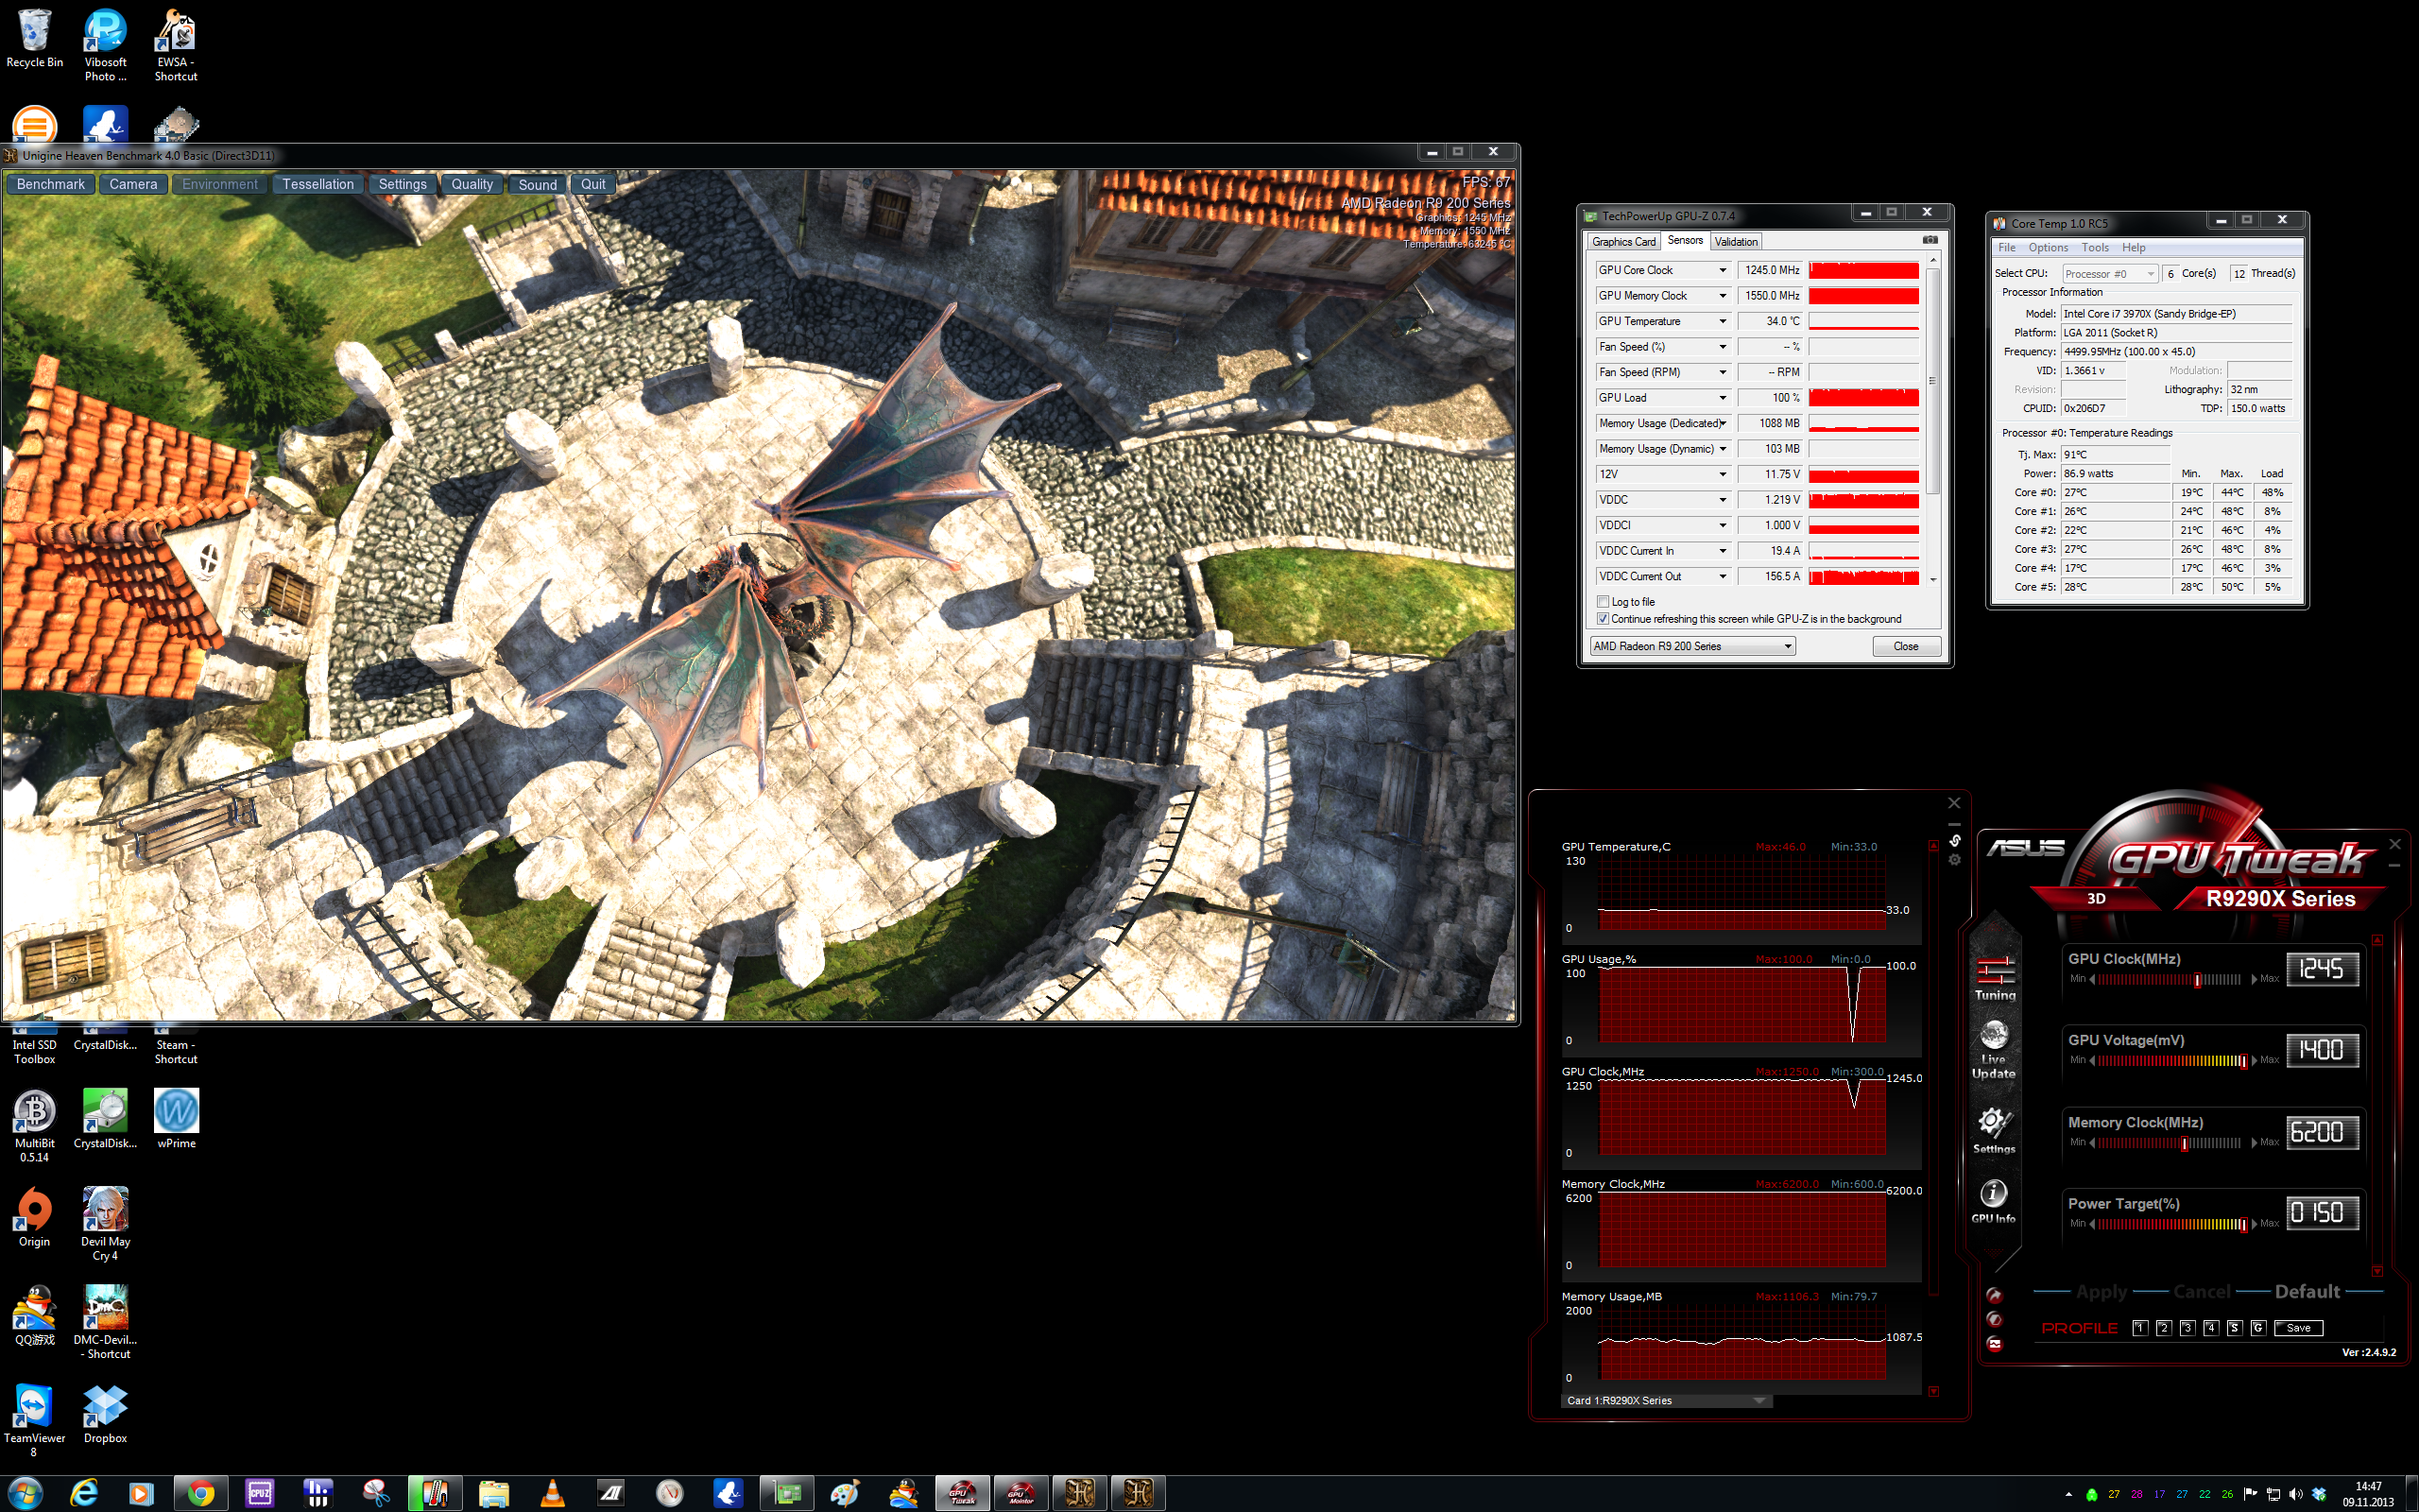The height and width of the screenshot is (1512, 2419).
Task: Select profile 4 in GPU Tweak
Action: tap(2211, 1328)
